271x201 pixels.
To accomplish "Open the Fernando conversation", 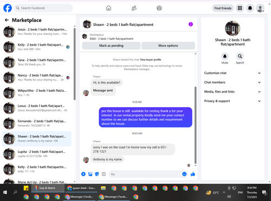I will (36, 123).
